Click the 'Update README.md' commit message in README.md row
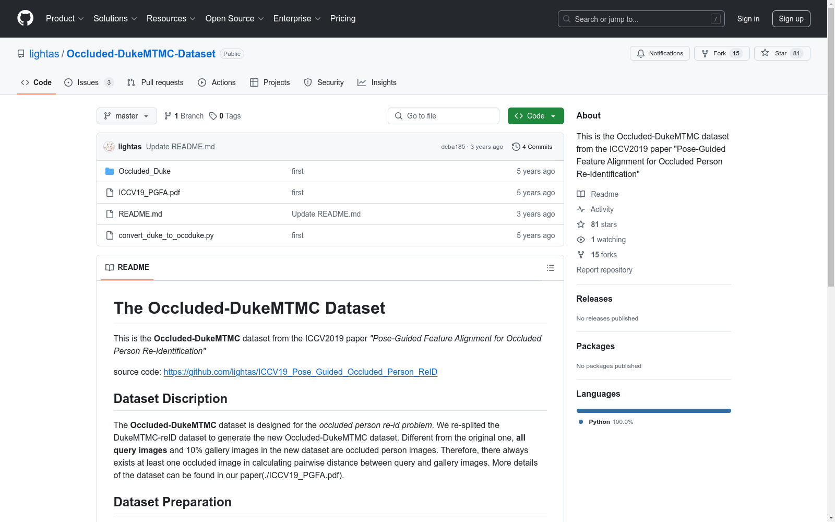The height and width of the screenshot is (522, 835). (326, 214)
